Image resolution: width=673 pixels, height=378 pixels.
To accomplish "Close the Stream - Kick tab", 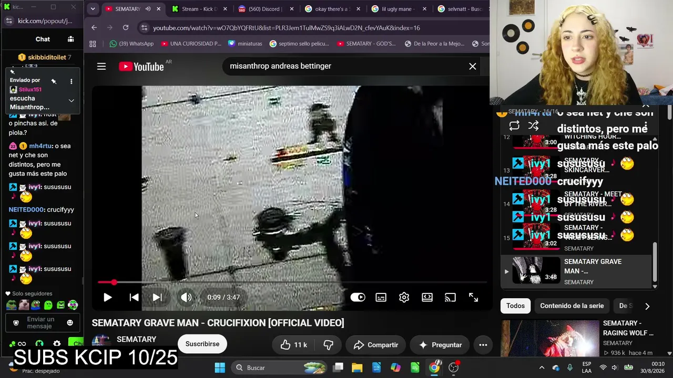I will (x=225, y=9).
